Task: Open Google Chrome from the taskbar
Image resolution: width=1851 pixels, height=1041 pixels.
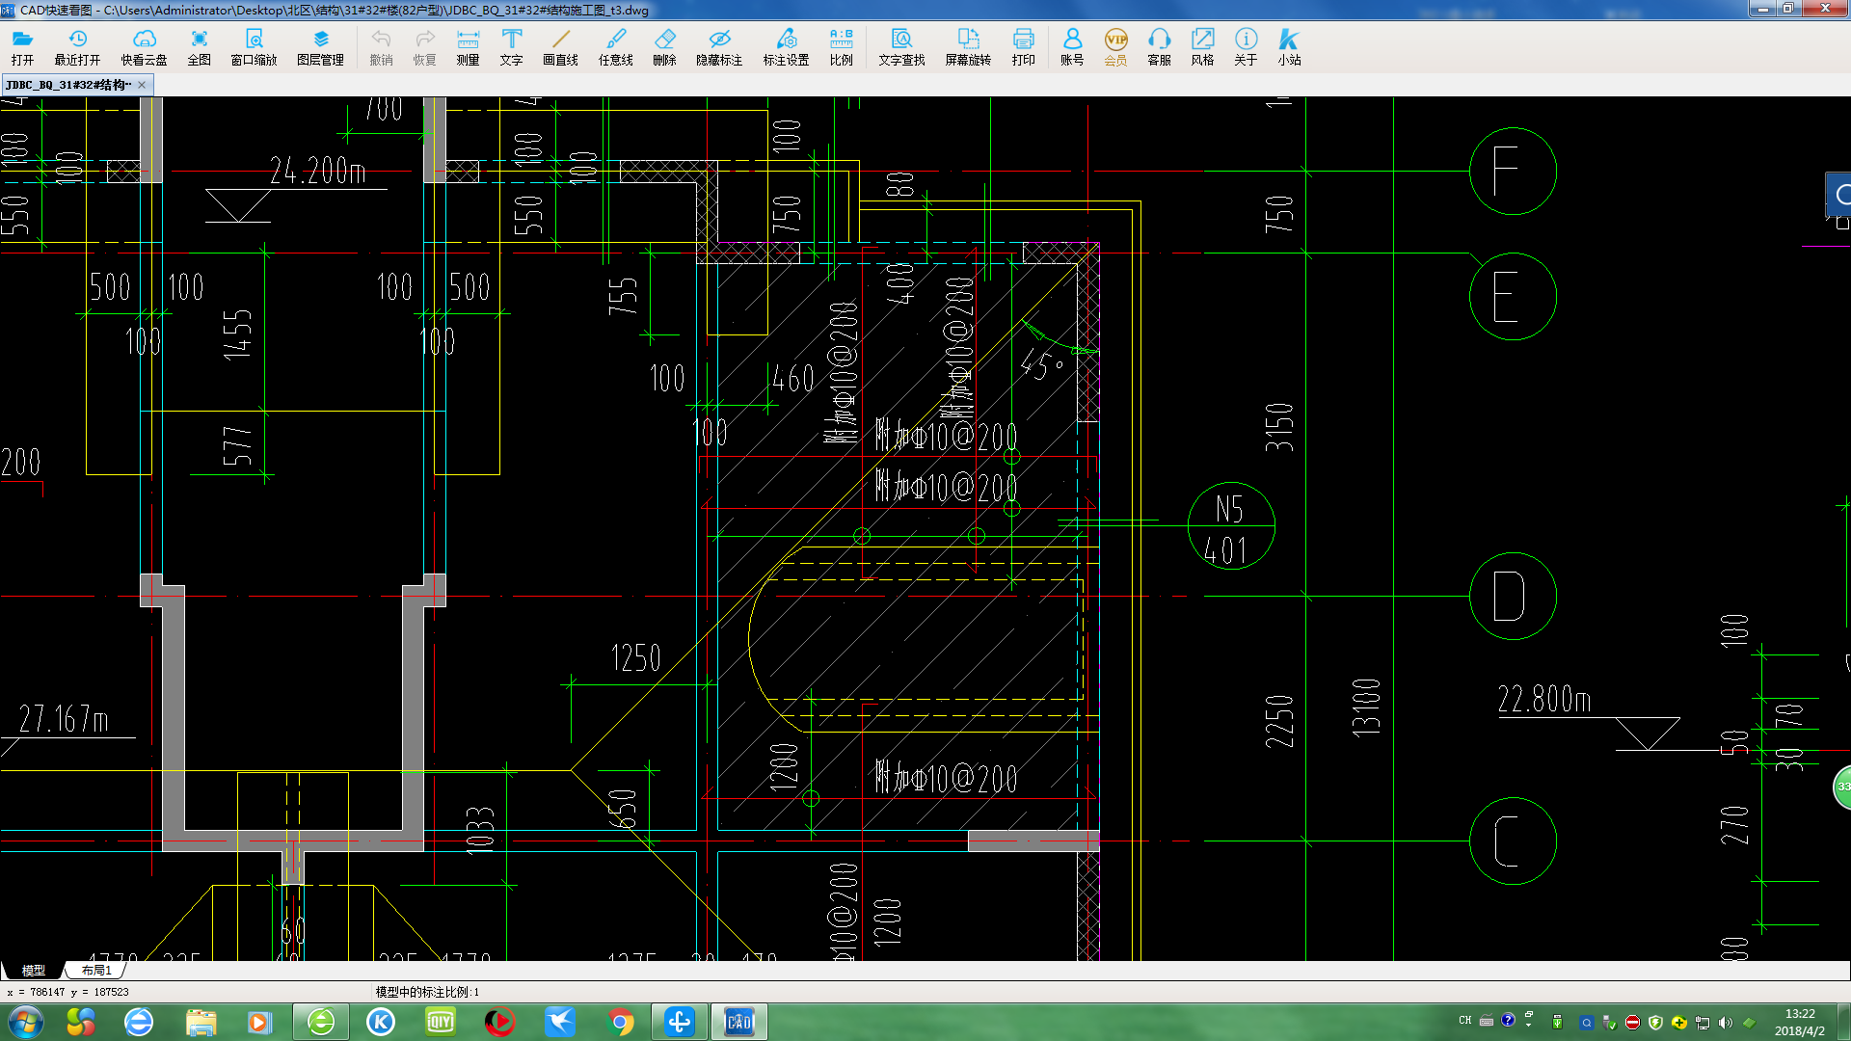Action: click(x=621, y=1022)
